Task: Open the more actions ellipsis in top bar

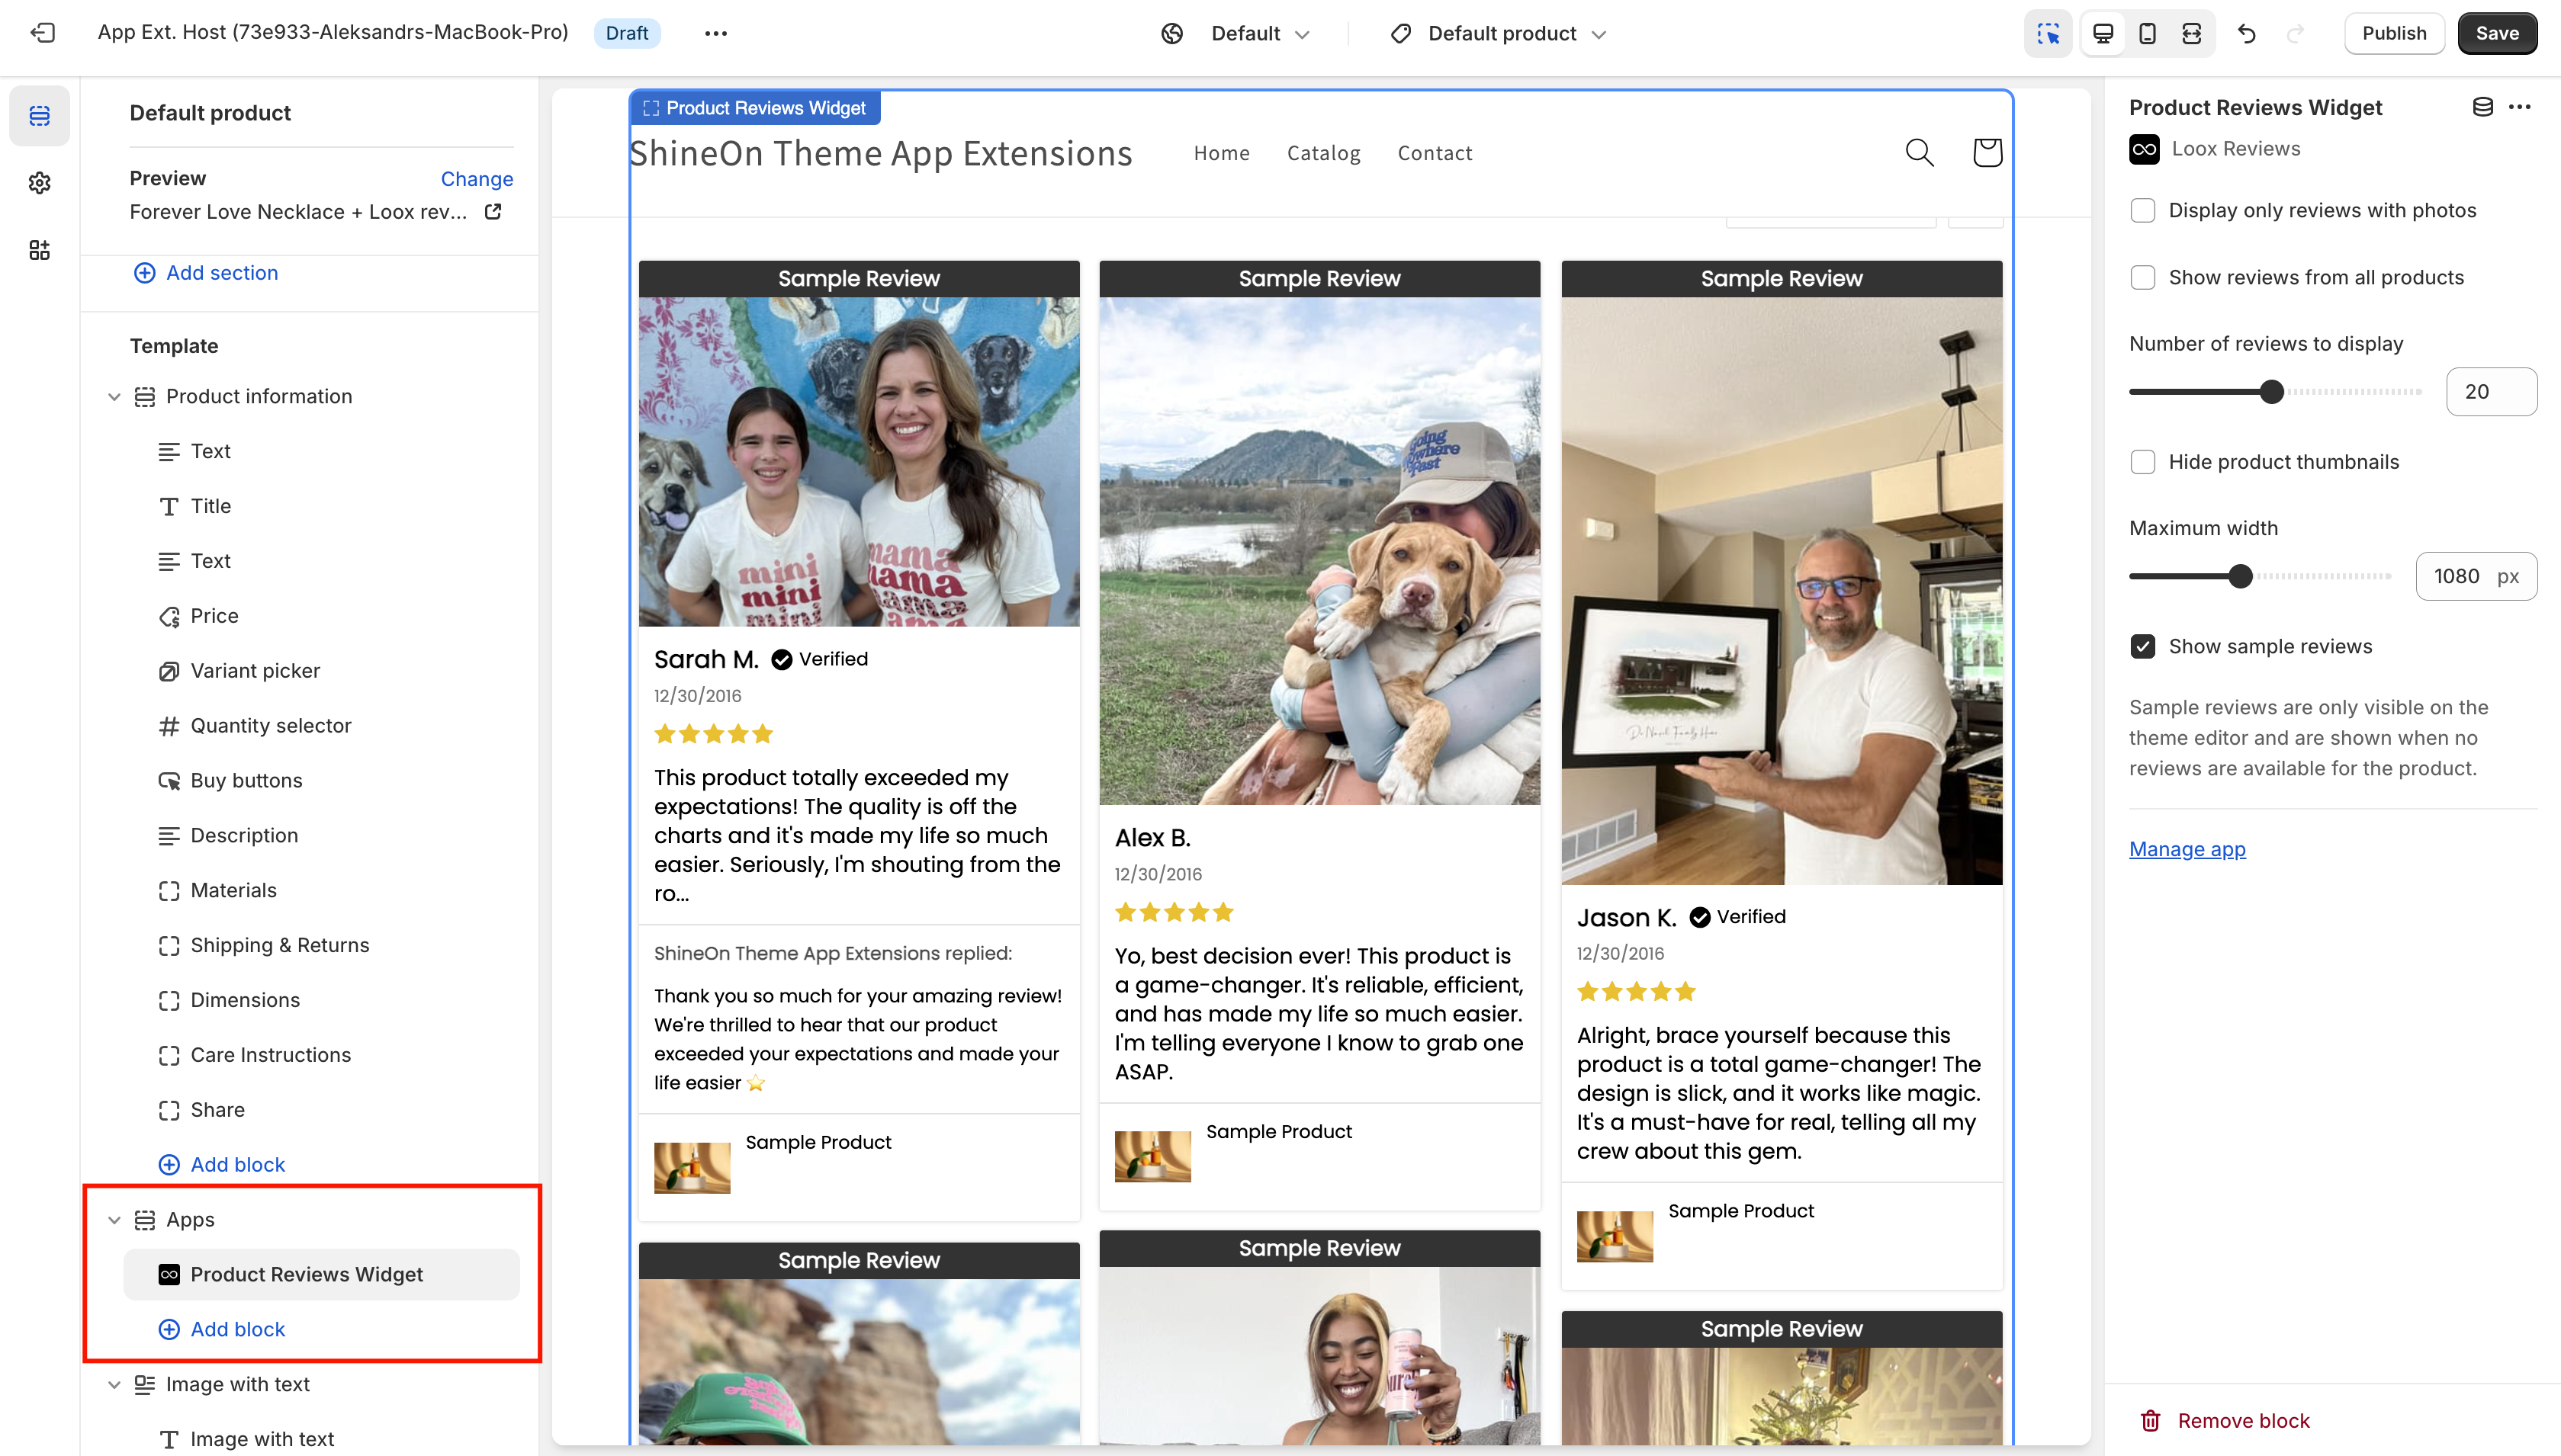Action: click(715, 33)
